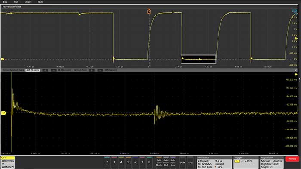This screenshot has height=169, width=301.
Task: Click the red Preview button
Action: (x=292, y=159)
